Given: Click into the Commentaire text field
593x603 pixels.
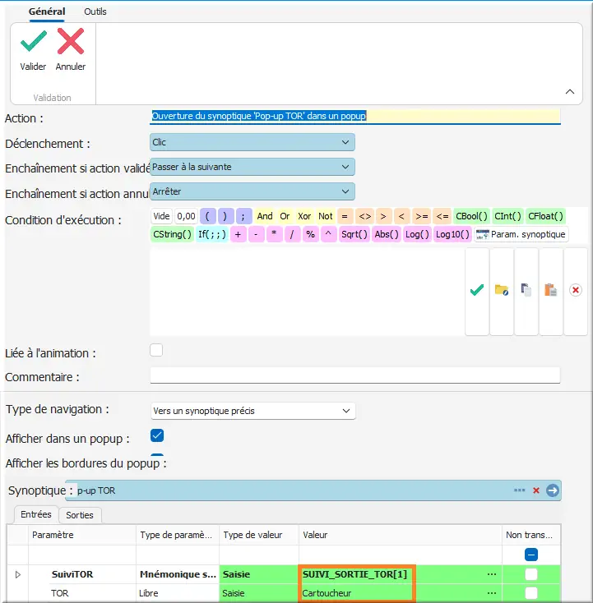Looking at the screenshot, I should point(354,375).
